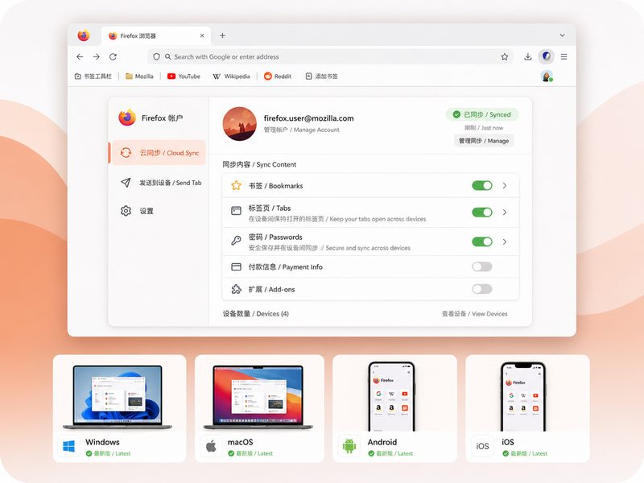
Task: Click 最新版 / Latest under macOS
Action: pos(254,453)
